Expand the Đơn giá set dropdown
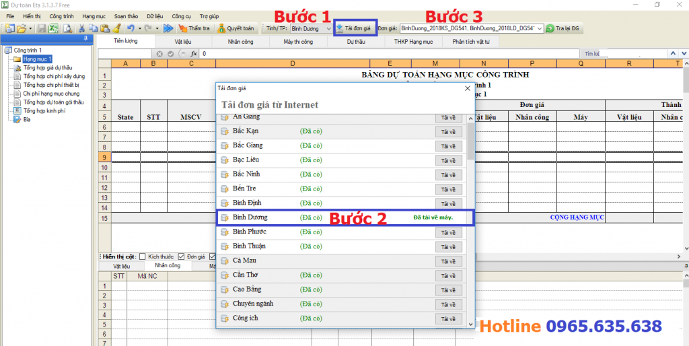 click(539, 28)
